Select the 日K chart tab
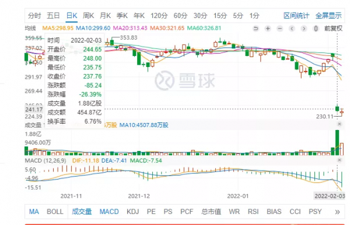 (72, 16)
